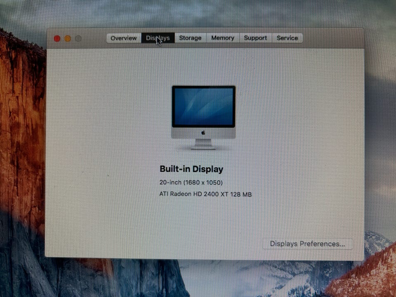Image resolution: width=396 pixels, height=297 pixels.
Task: Minimize window with the yellow button
Action: click(68, 39)
